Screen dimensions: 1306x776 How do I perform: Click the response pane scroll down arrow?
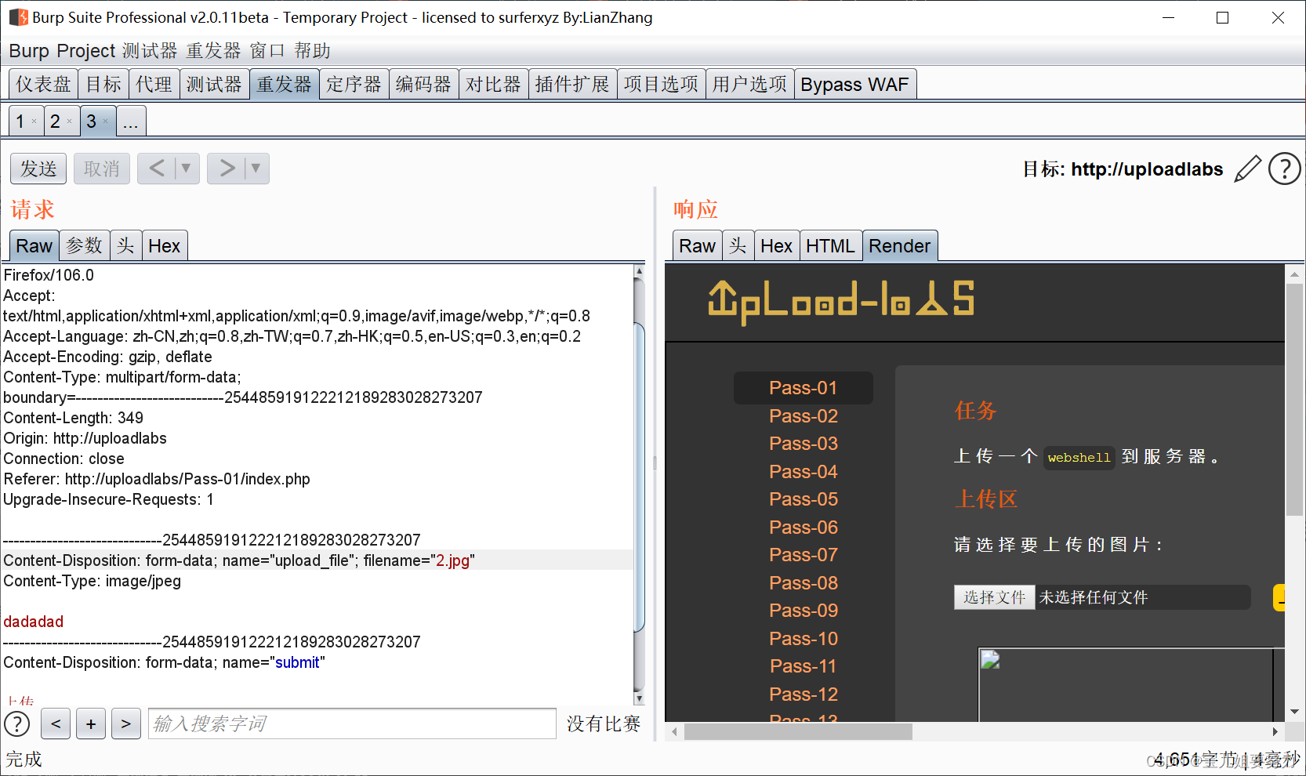[x=1294, y=712]
